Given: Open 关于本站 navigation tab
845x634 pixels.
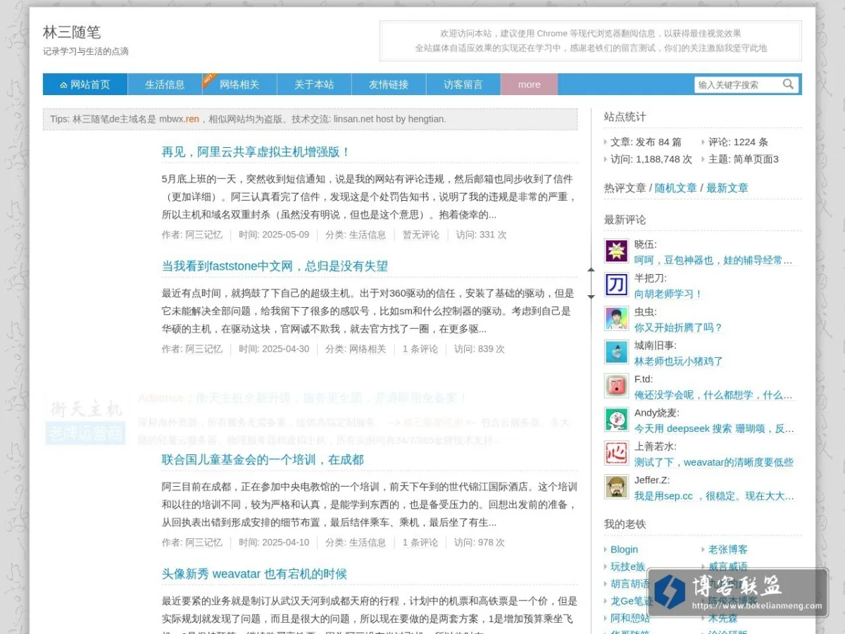Looking at the screenshot, I should coord(314,85).
